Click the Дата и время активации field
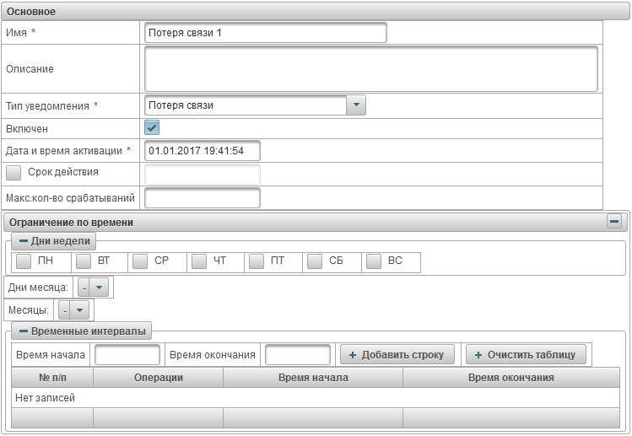Image resolution: width=632 pixels, height=436 pixels. pos(203,151)
